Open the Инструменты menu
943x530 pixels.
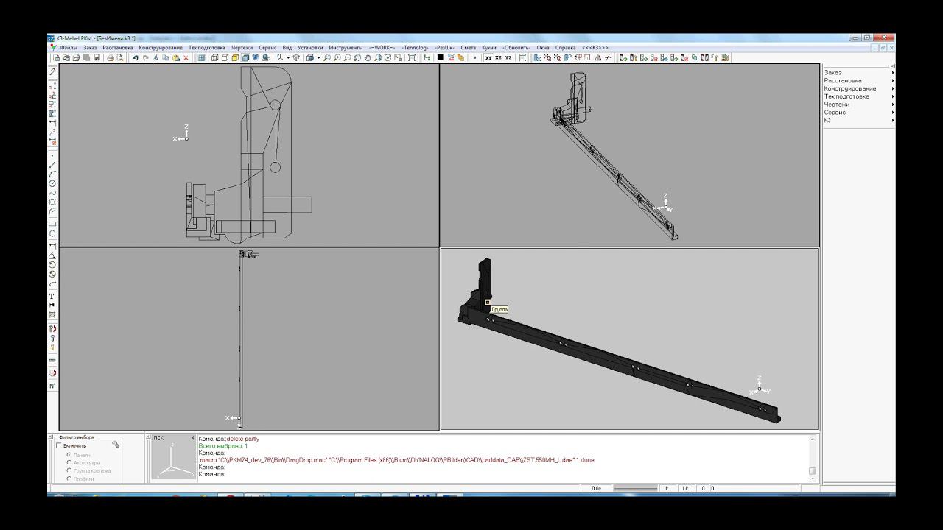pos(346,48)
